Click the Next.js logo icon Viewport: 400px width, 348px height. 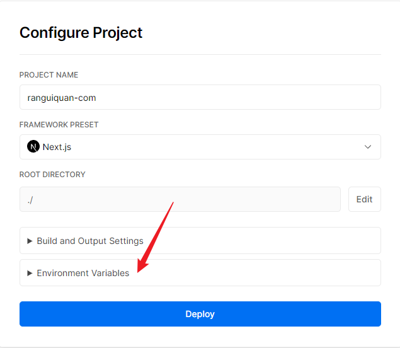[x=33, y=147]
